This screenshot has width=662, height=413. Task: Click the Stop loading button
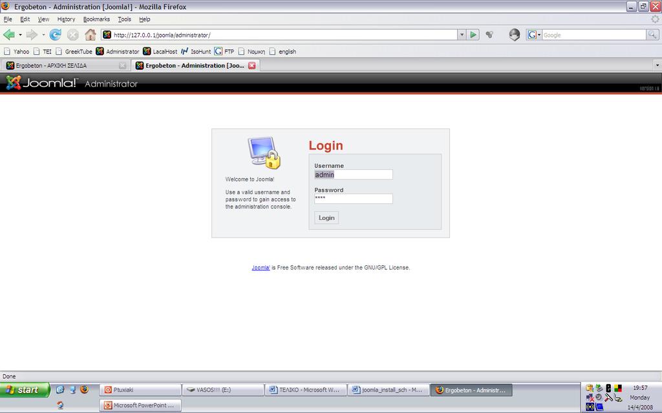pyautogui.click(x=72, y=35)
